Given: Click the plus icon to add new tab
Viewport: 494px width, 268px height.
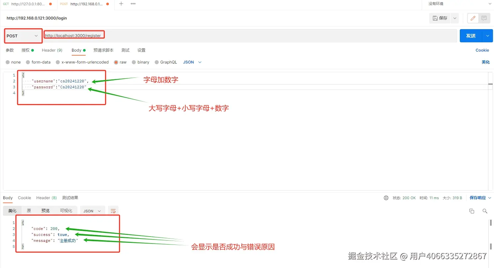Looking at the screenshot, I should [121, 4].
